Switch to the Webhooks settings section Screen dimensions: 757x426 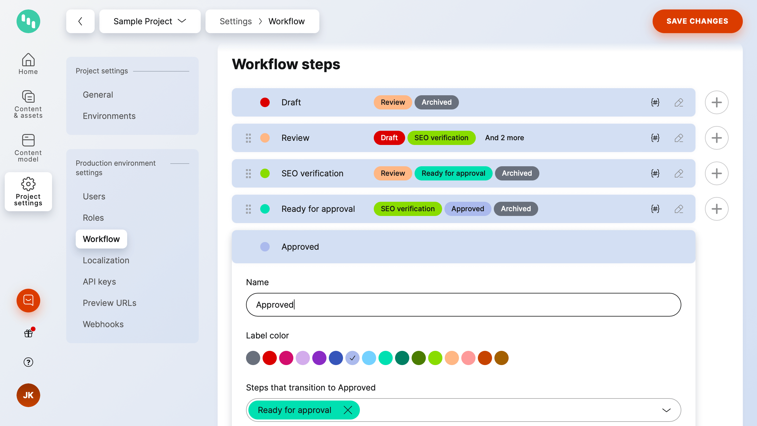tap(103, 324)
